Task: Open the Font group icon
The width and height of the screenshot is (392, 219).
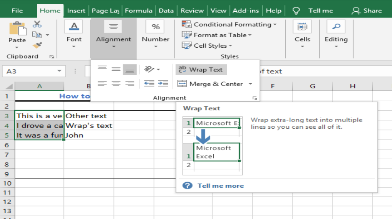Action: [74, 27]
